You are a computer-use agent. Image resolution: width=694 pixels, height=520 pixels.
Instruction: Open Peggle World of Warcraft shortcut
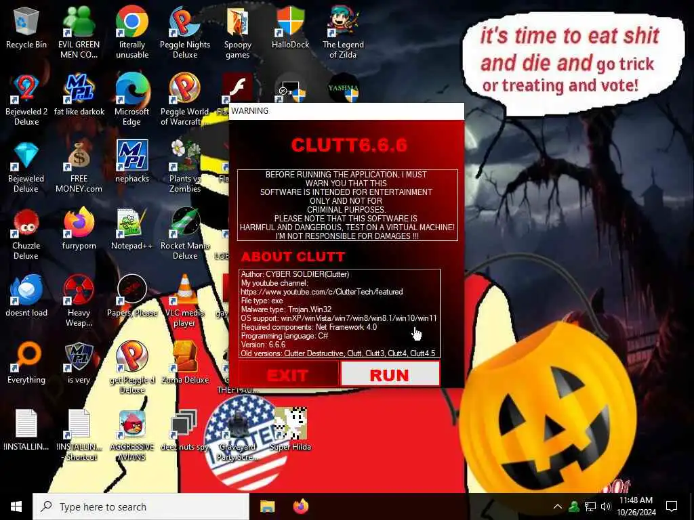click(x=185, y=100)
